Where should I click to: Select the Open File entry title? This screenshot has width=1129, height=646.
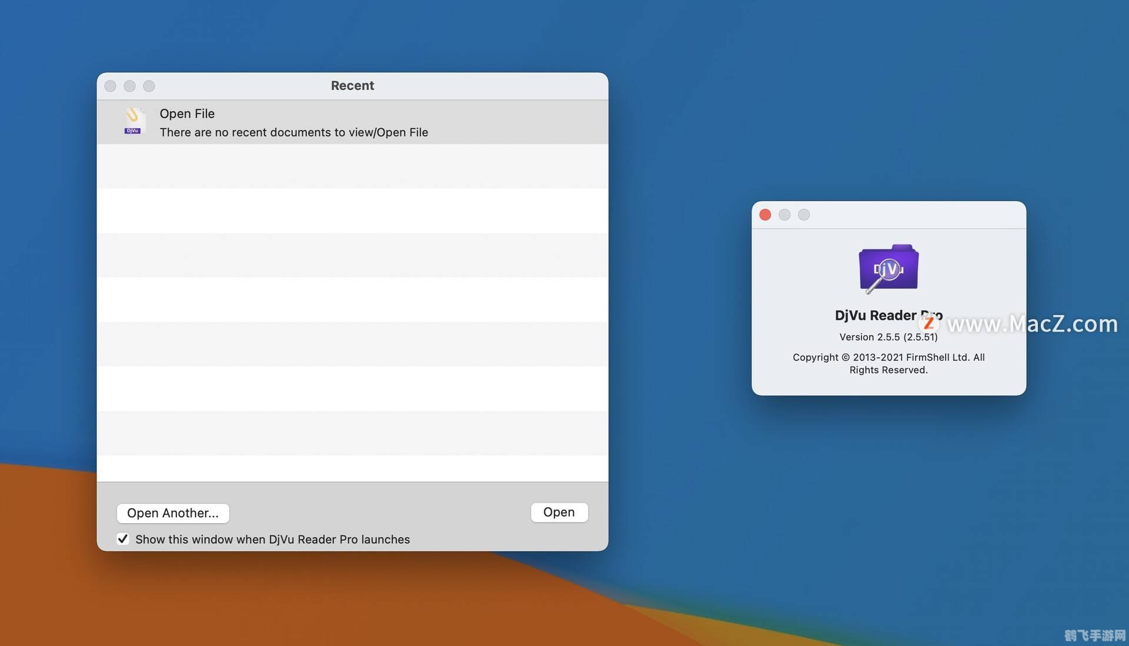click(187, 113)
